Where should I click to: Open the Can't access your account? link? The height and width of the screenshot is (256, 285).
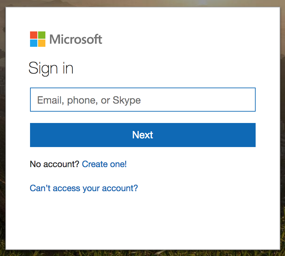tap(84, 188)
